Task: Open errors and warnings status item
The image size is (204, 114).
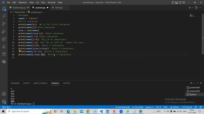Action: click(x=6, y=107)
